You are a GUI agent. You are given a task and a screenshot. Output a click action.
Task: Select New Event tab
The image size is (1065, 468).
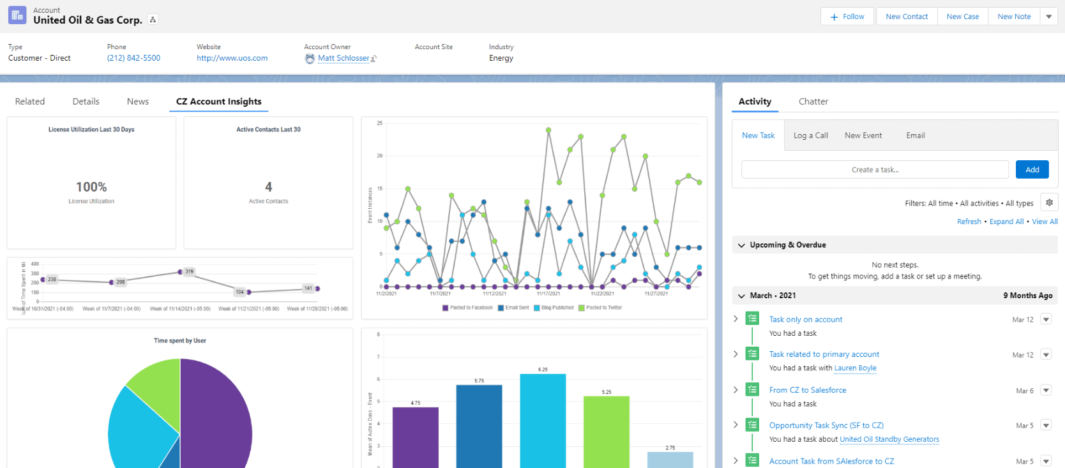(863, 135)
